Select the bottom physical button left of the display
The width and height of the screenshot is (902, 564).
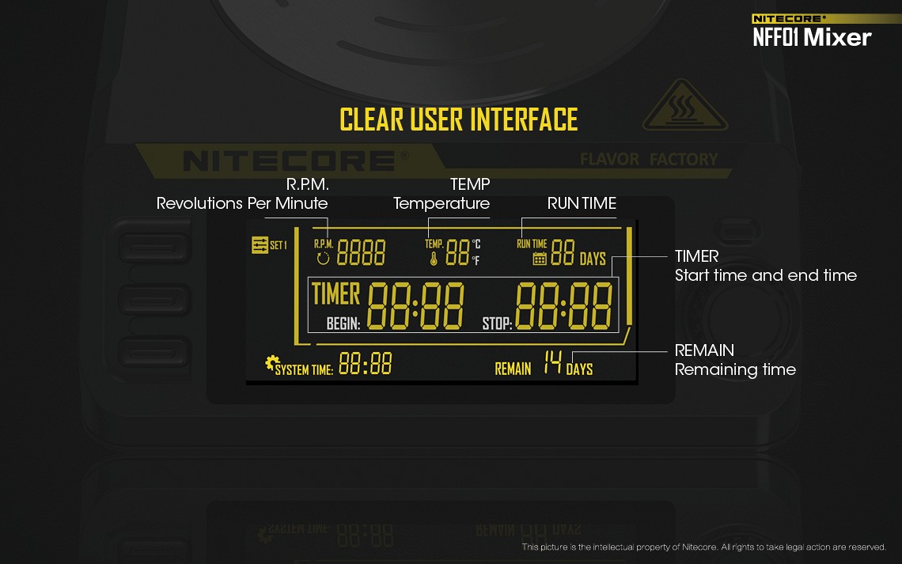(x=154, y=351)
